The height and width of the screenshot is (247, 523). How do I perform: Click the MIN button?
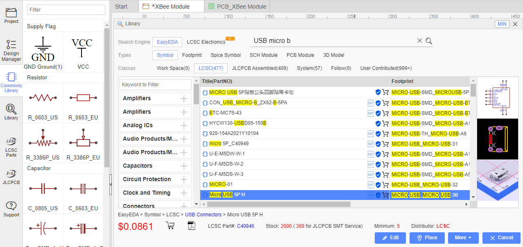(502, 24)
